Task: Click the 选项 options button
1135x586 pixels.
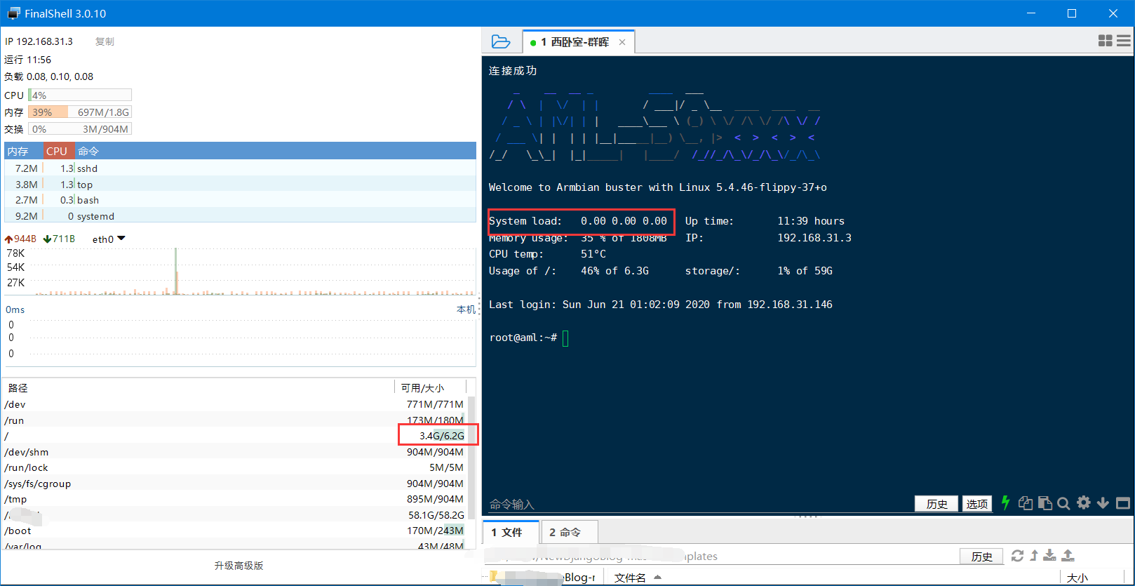Action: pyautogui.click(x=977, y=504)
